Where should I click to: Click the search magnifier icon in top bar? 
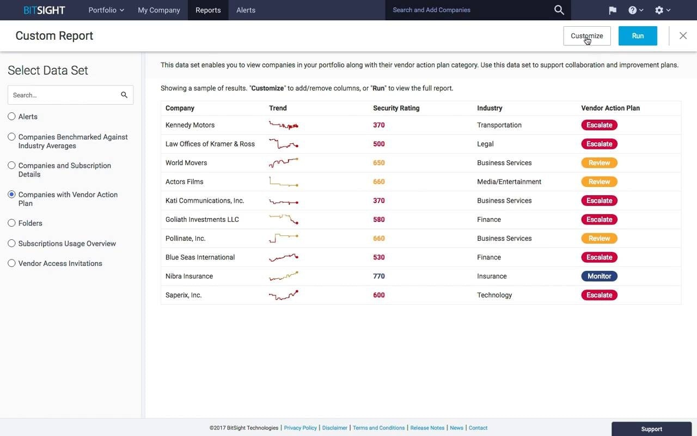click(559, 10)
